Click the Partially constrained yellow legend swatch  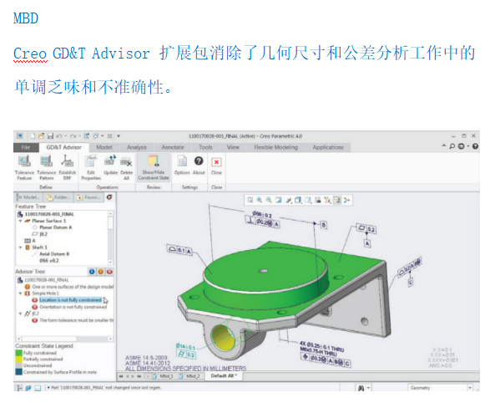[x=19, y=359]
